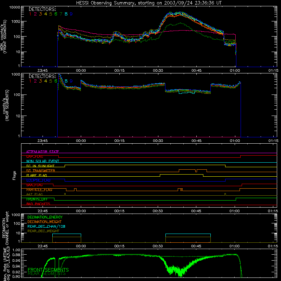The height and width of the screenshot is (281, 281).
Task: Click the DETECTORS: heading in the front segments panel
Action: pyautogui.click(x=43, y=9)
